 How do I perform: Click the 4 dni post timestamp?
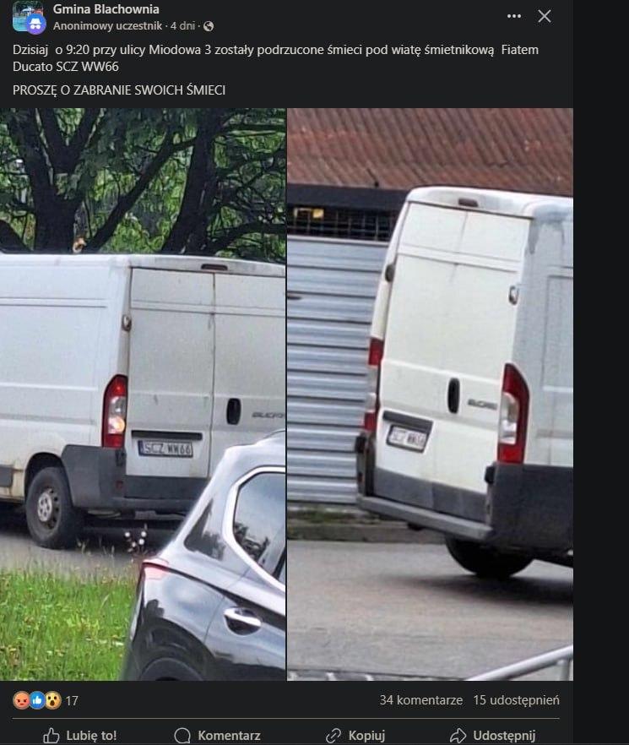tap(182, 26)
